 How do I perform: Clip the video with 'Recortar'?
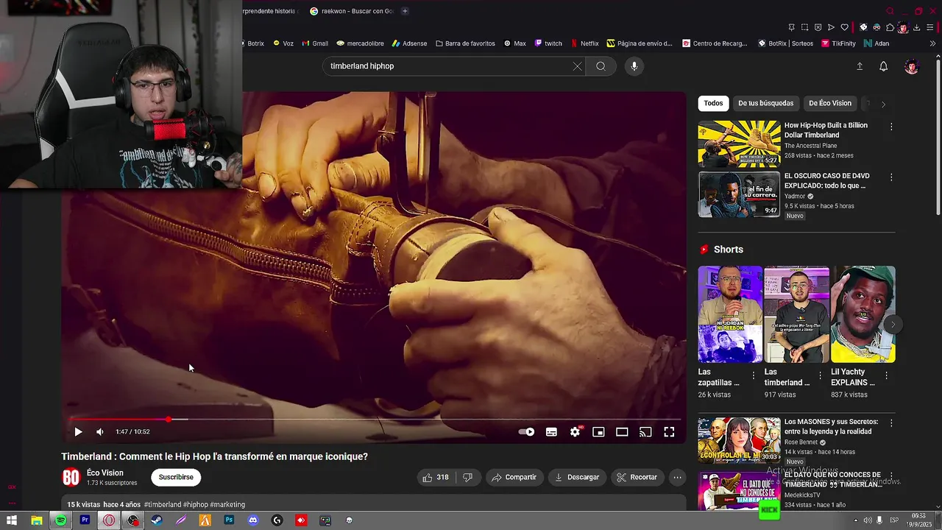(637, 477)
